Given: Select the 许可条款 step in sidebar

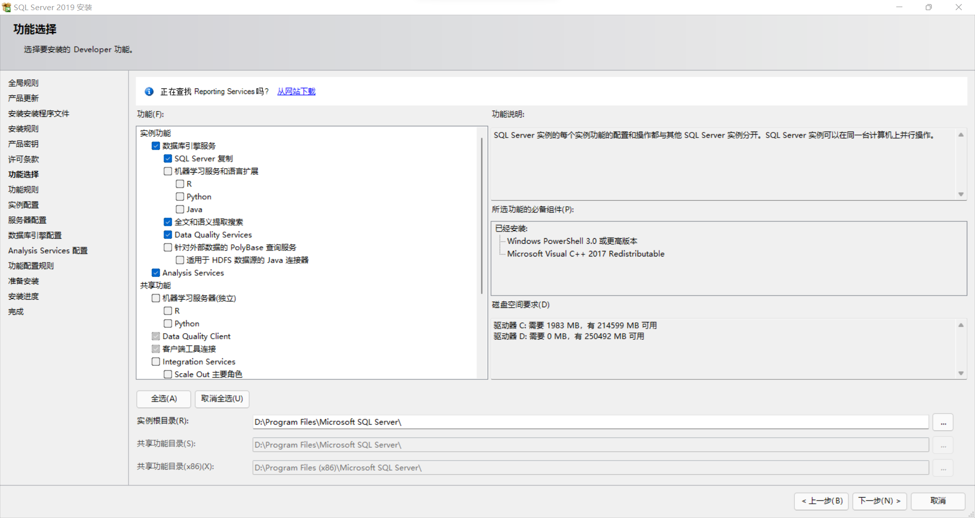Looking at the screenshot, I should (23, 159).
